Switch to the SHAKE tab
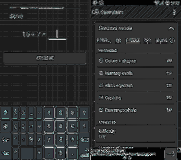Viewport: 181px width, 160px height. [x=161, y=40]
